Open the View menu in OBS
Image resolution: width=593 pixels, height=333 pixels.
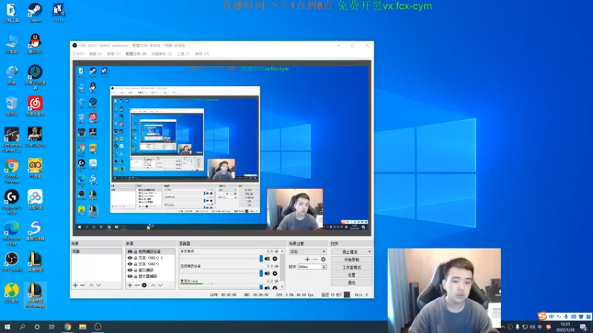[x=113, y=54]
